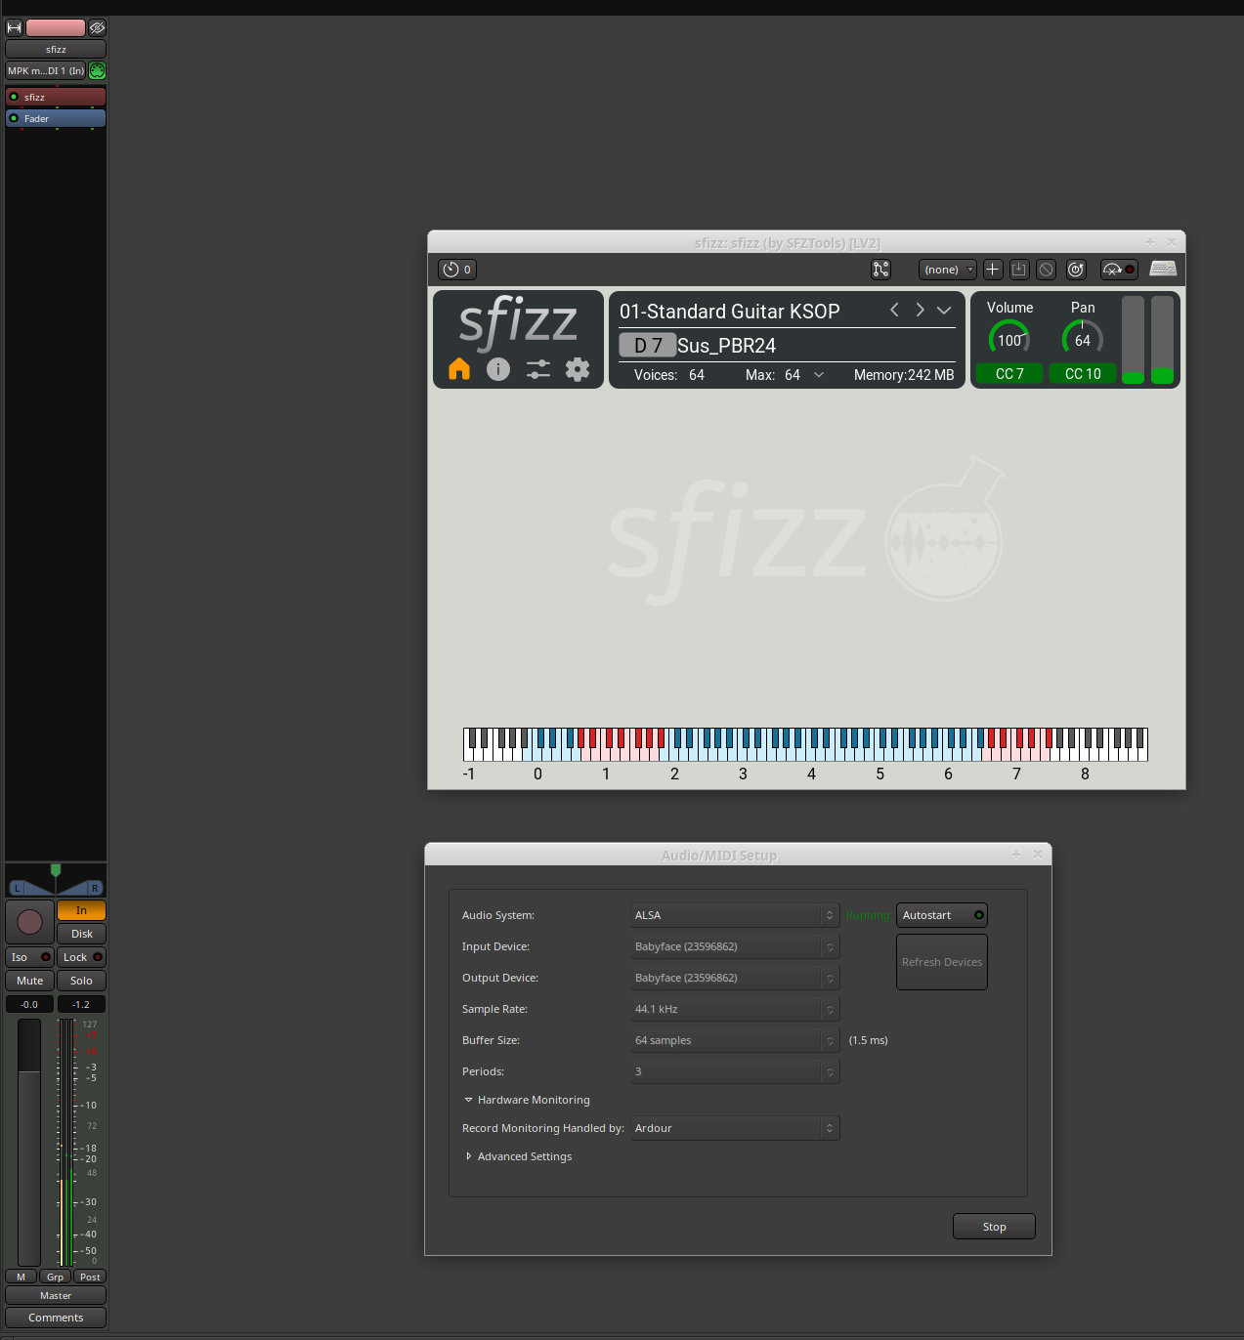The height and width of the screenshot is (1340, 1244).
Task: Open sfizz settings gear icon
Action: point(578,369)
